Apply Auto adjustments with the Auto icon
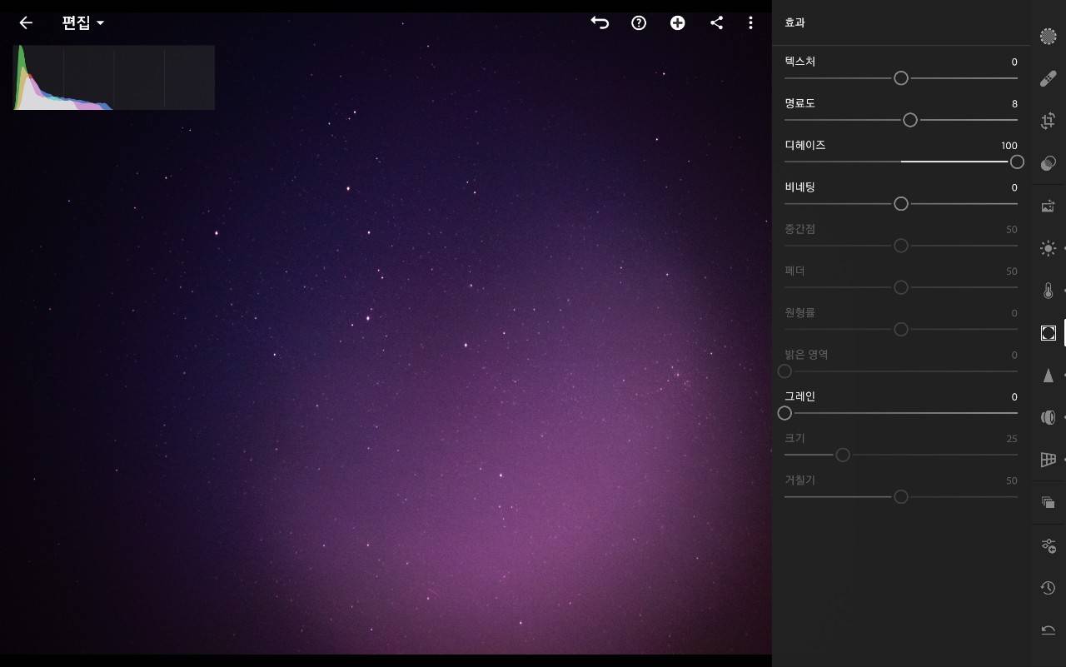The height and width of the screenshot is (667, 1066). click(x=1048, y=206)
